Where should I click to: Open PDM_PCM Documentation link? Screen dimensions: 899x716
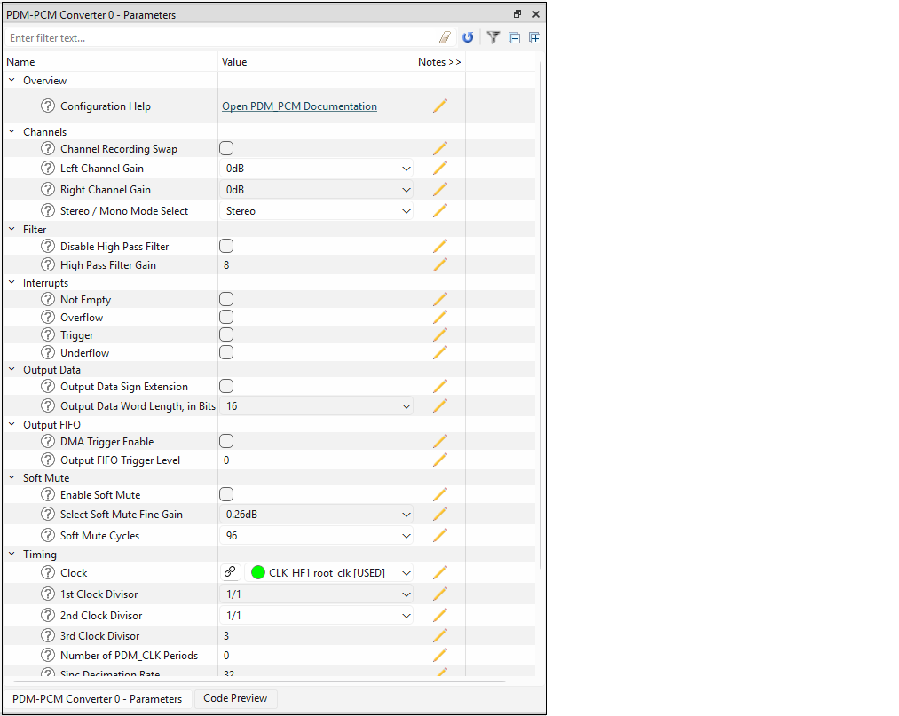299,106
